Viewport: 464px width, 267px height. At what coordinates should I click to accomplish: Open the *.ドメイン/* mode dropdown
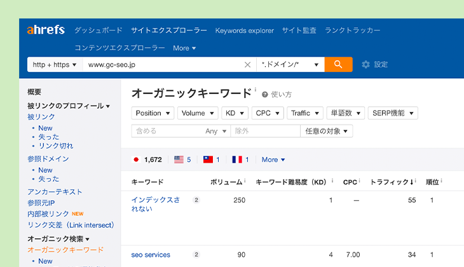(290, 65)
